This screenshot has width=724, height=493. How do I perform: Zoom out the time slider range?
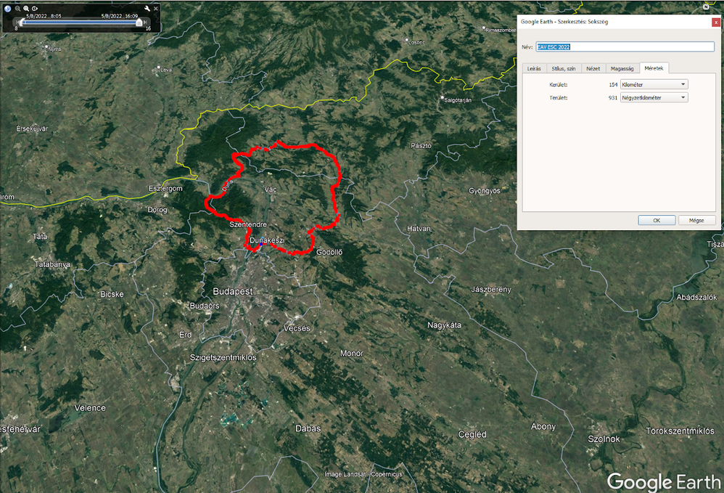point(17,9)
